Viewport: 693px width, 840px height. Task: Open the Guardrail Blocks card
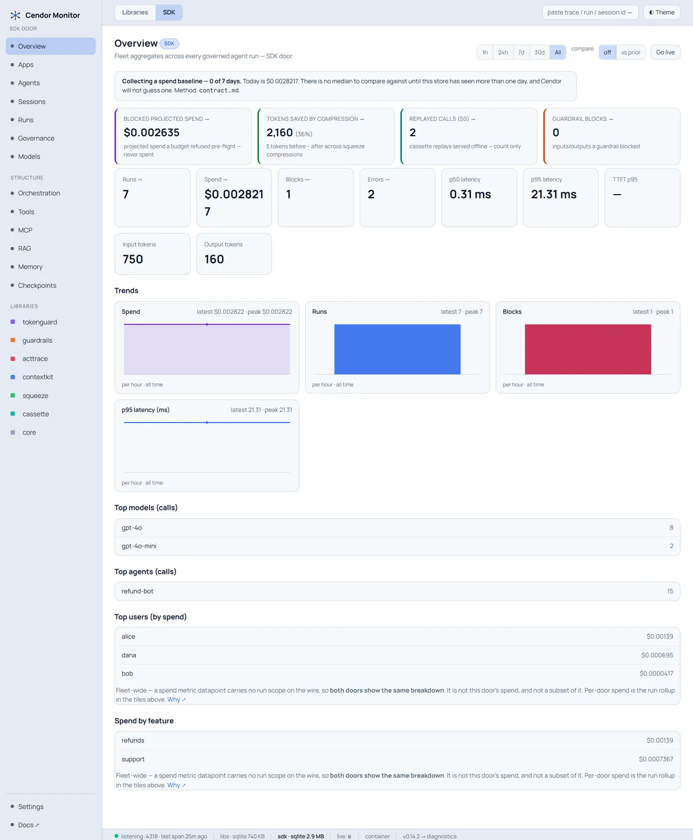(612, 136)
